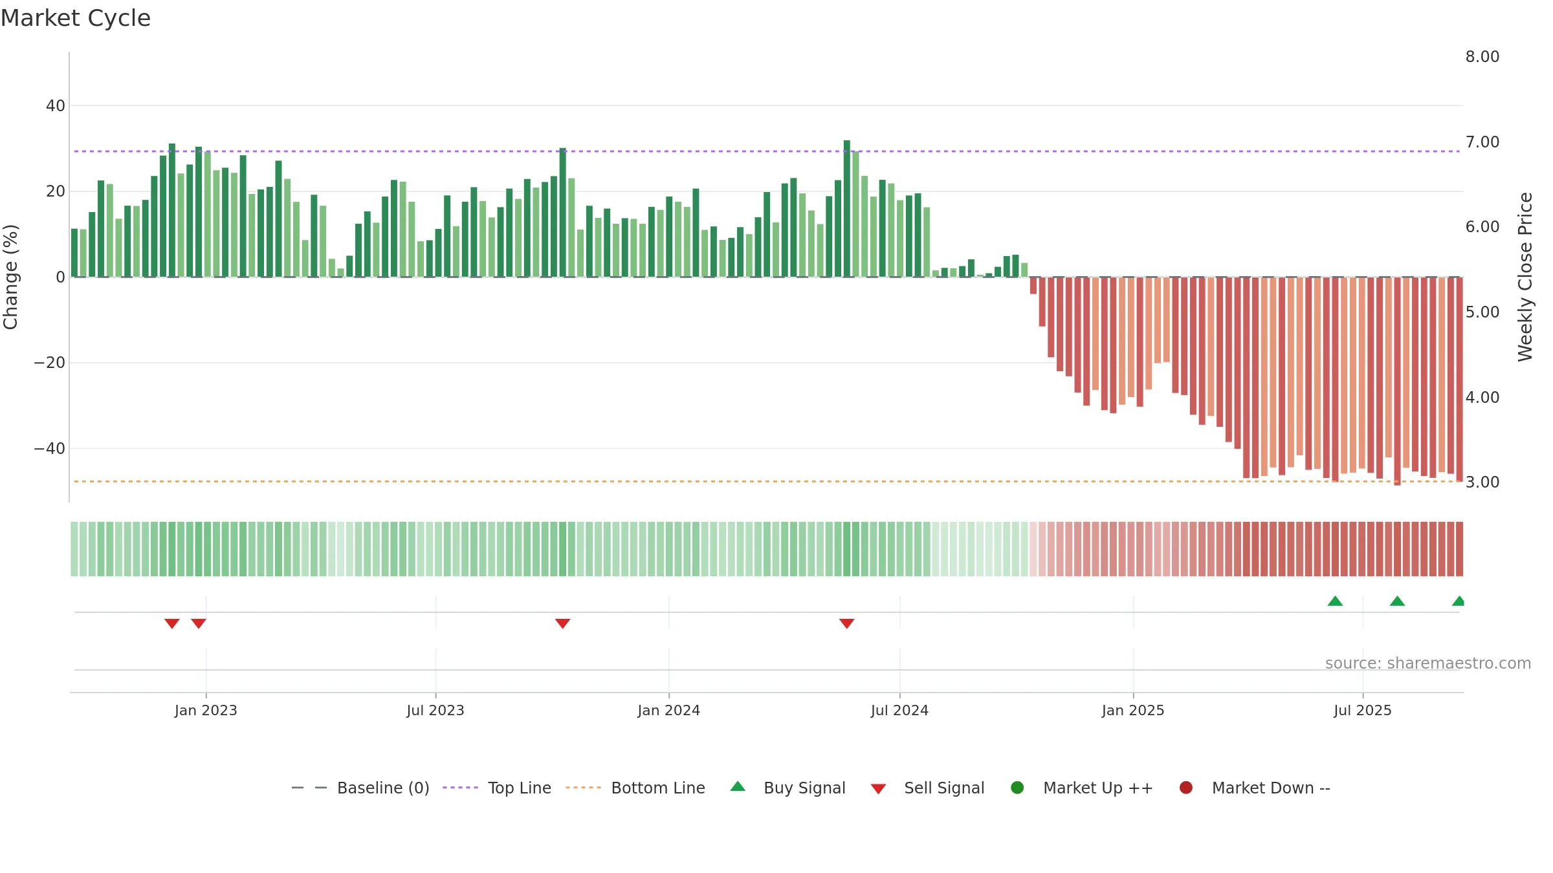This screenshot has height=873, width=1553.
Task: Click the Jul 2023 axis label
Action: (x=435, y=710)
